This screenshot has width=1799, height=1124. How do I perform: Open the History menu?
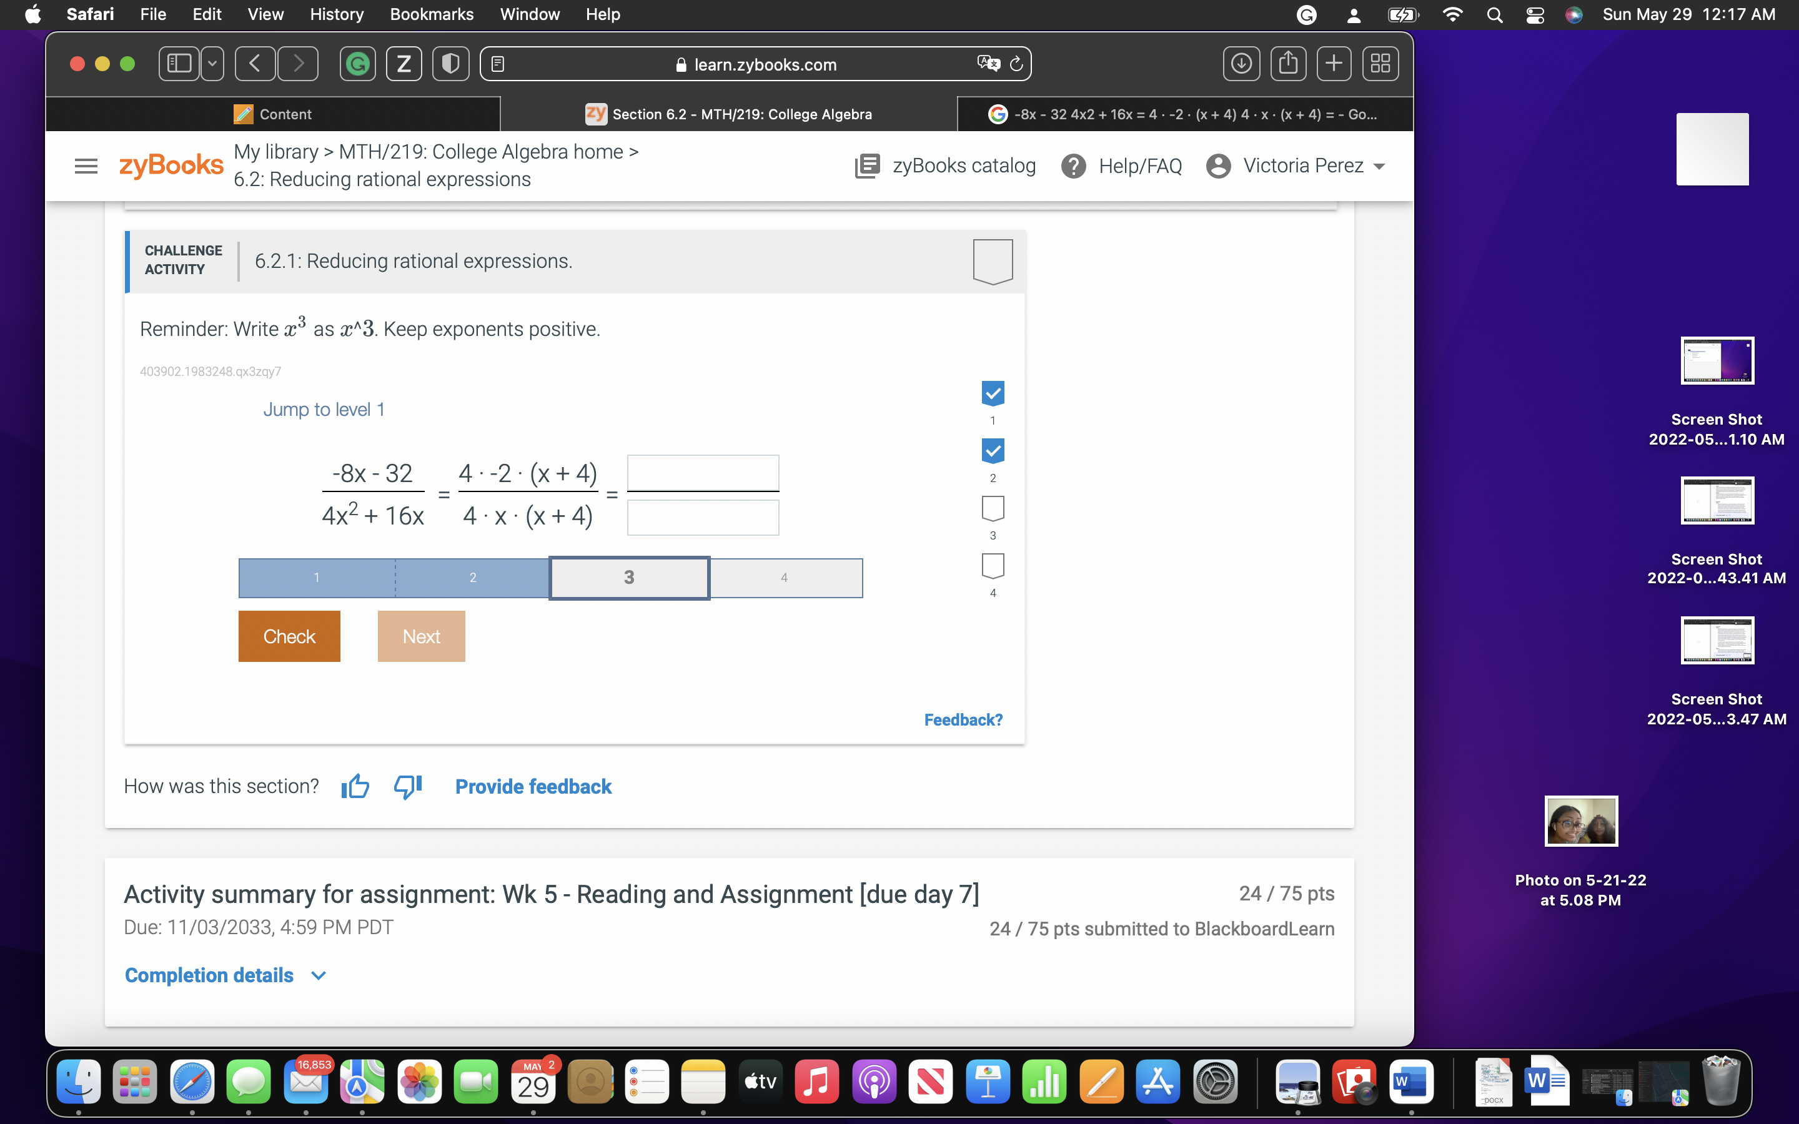[x=336, y=14]
